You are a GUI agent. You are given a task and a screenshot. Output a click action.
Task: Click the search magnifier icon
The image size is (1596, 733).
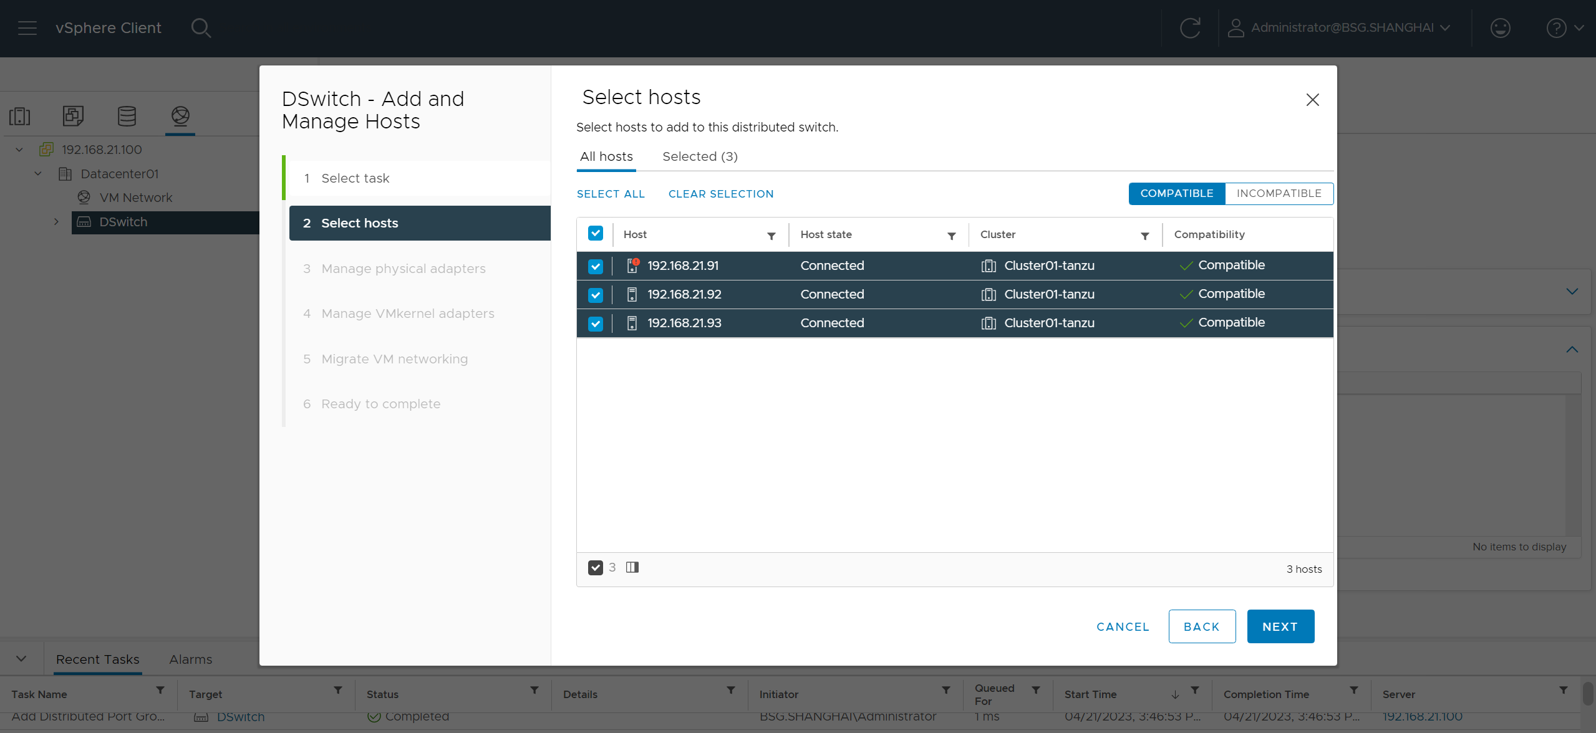click(201, 28)
